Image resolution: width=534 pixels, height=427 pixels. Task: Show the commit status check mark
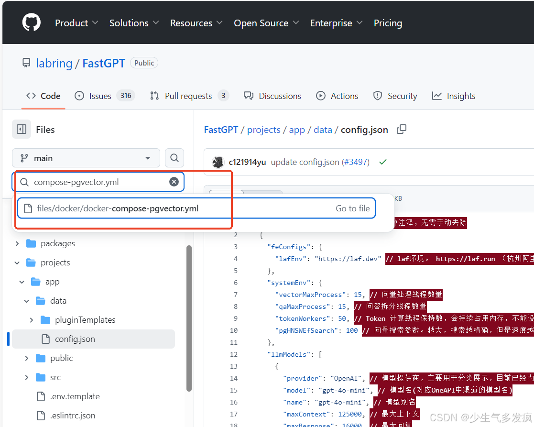pos(383,162)
